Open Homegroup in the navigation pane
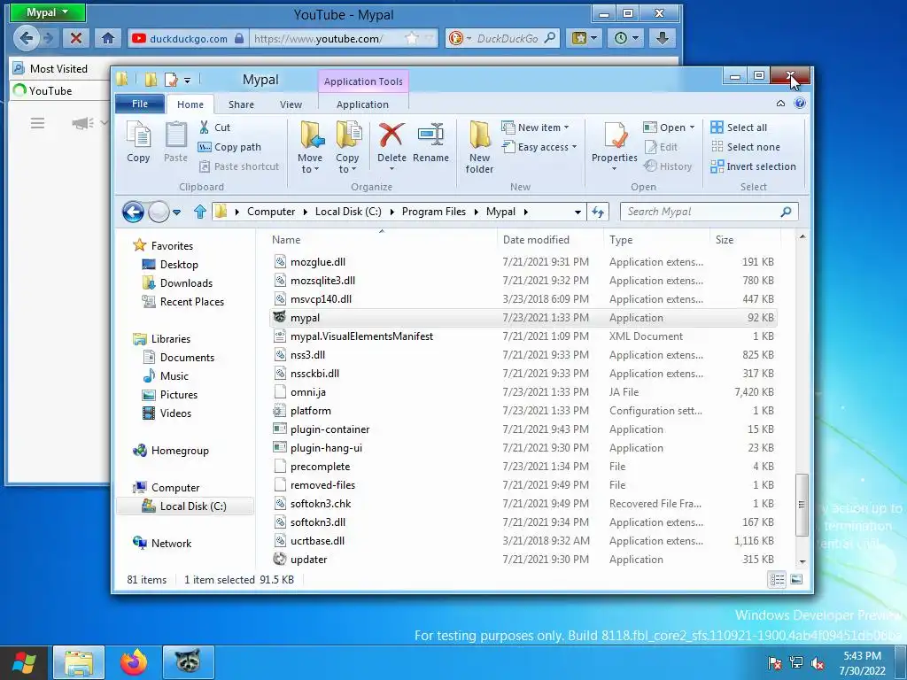This screenshot has width=907, height=680. (x=171, y=451)
